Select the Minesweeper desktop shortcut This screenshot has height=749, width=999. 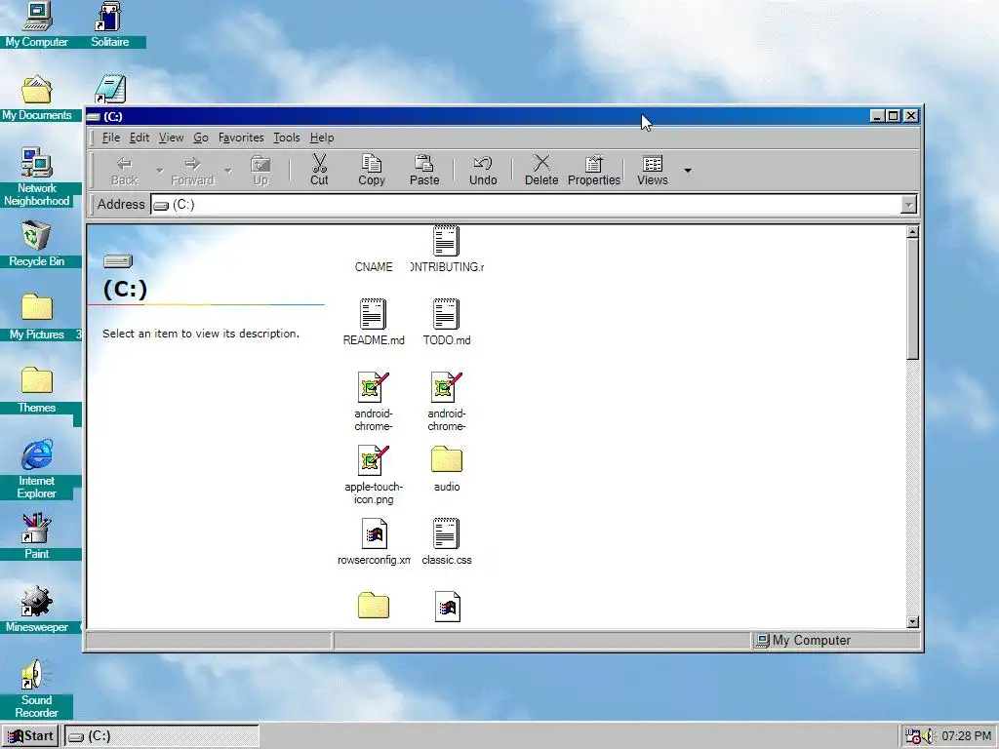tap(36, 610)
